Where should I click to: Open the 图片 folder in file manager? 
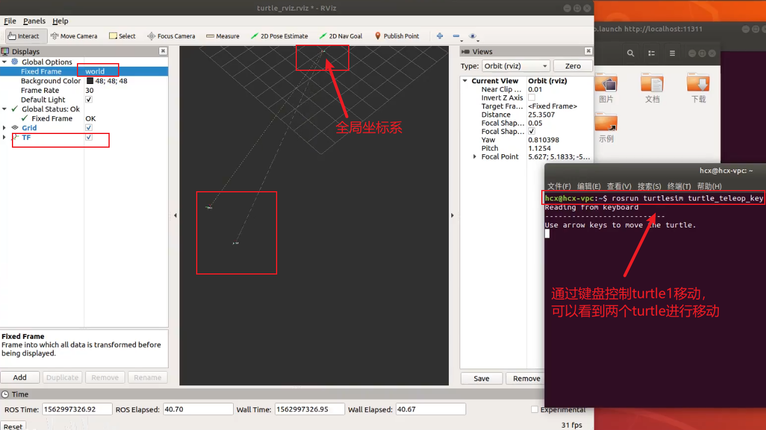[x=606, y=88]
